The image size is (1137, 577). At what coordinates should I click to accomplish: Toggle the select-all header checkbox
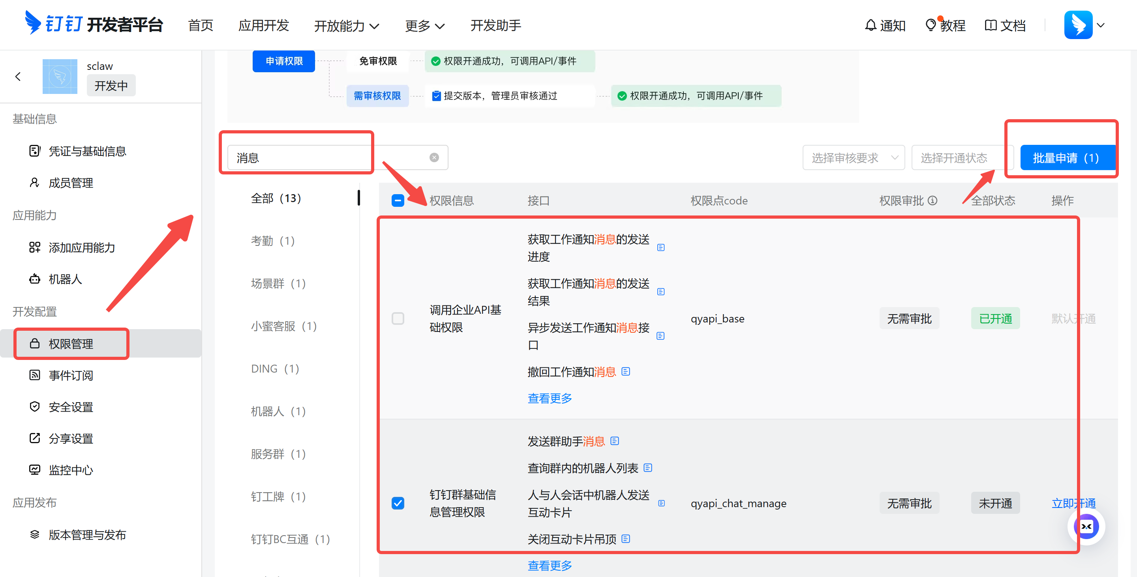[x=398, y=201]
